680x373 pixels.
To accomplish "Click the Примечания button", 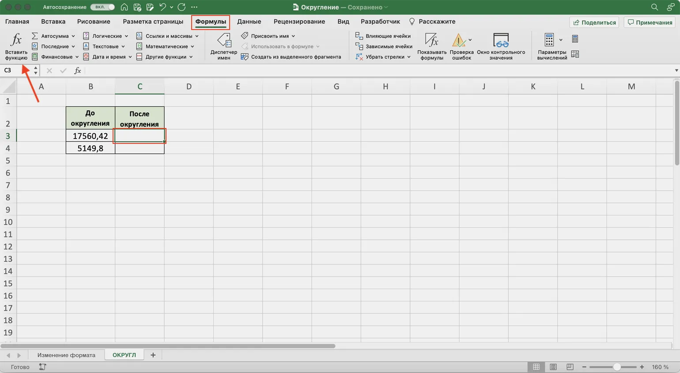I will pyautogui.click(x=650, y=22).
